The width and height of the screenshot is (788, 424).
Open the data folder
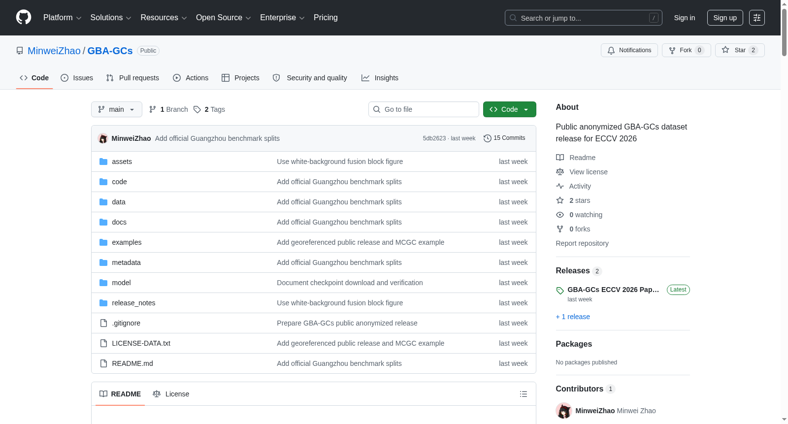click(x=119, y=202)
